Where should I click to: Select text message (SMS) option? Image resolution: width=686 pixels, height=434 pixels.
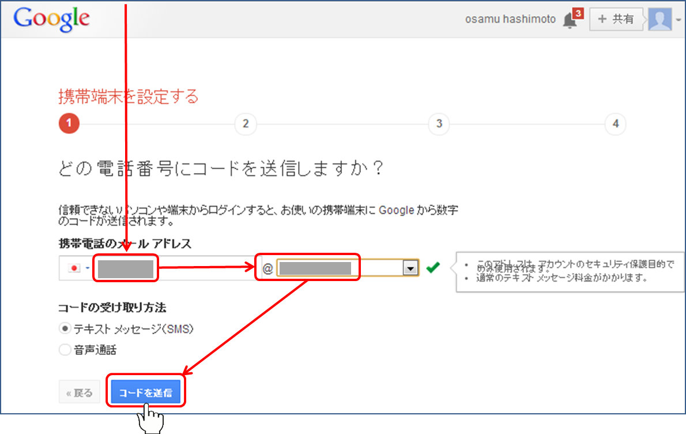pyautogui.click(x=65, y=328)
